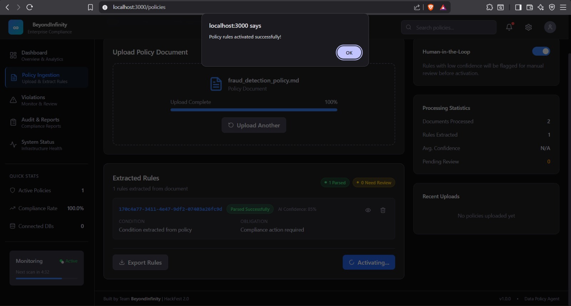Click the BeyondInfinity infinity logo
Viewport: 571px width, 306px height.
click(x=16, y=27)
